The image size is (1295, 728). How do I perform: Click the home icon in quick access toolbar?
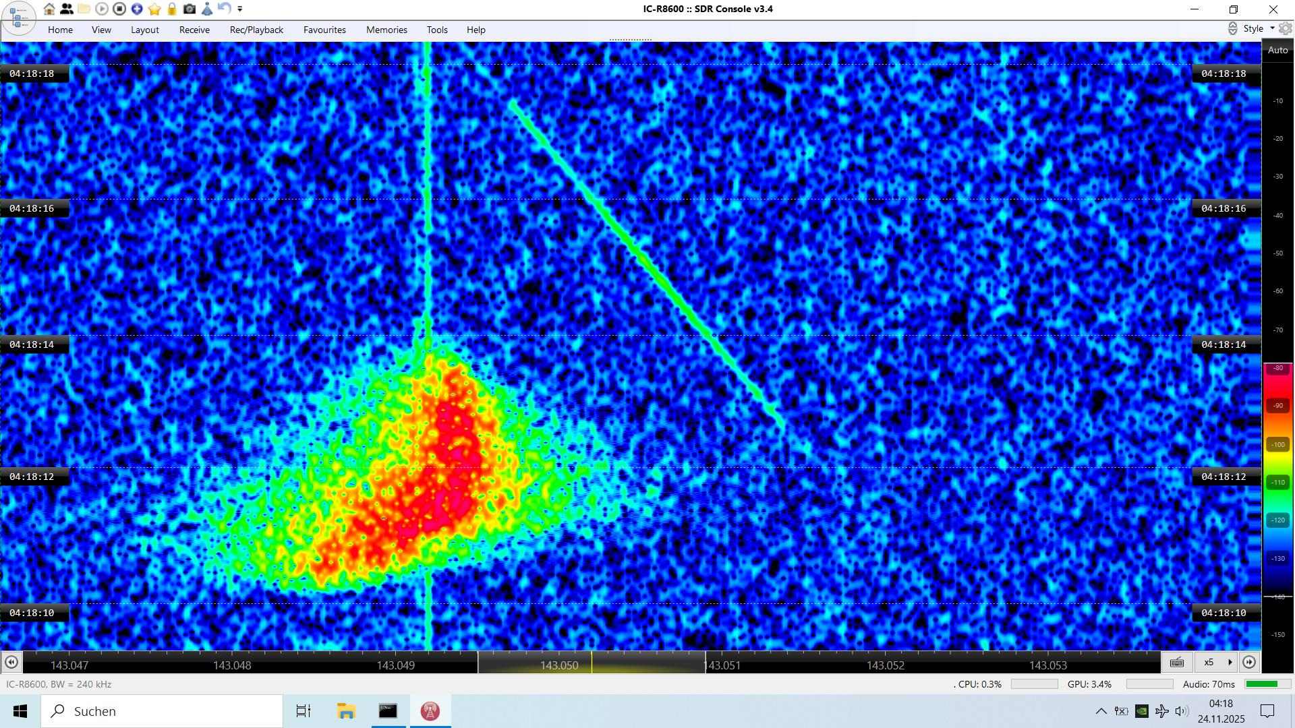[49, 9]
